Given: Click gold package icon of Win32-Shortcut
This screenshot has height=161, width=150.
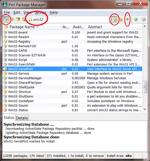Looking at the screenshot, I should pos(5,92).
